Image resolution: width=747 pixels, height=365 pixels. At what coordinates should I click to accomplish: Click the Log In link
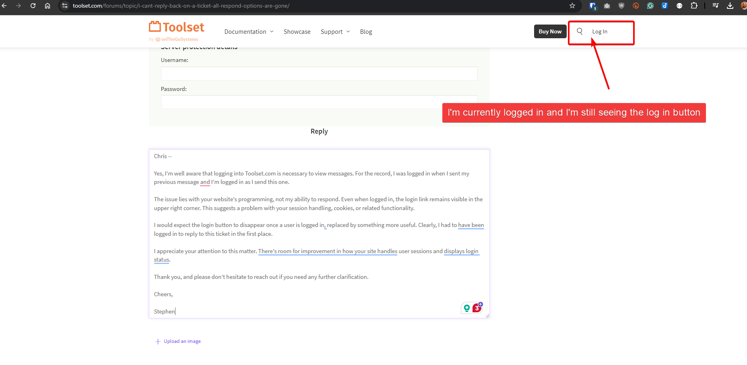tap(600, 32)
